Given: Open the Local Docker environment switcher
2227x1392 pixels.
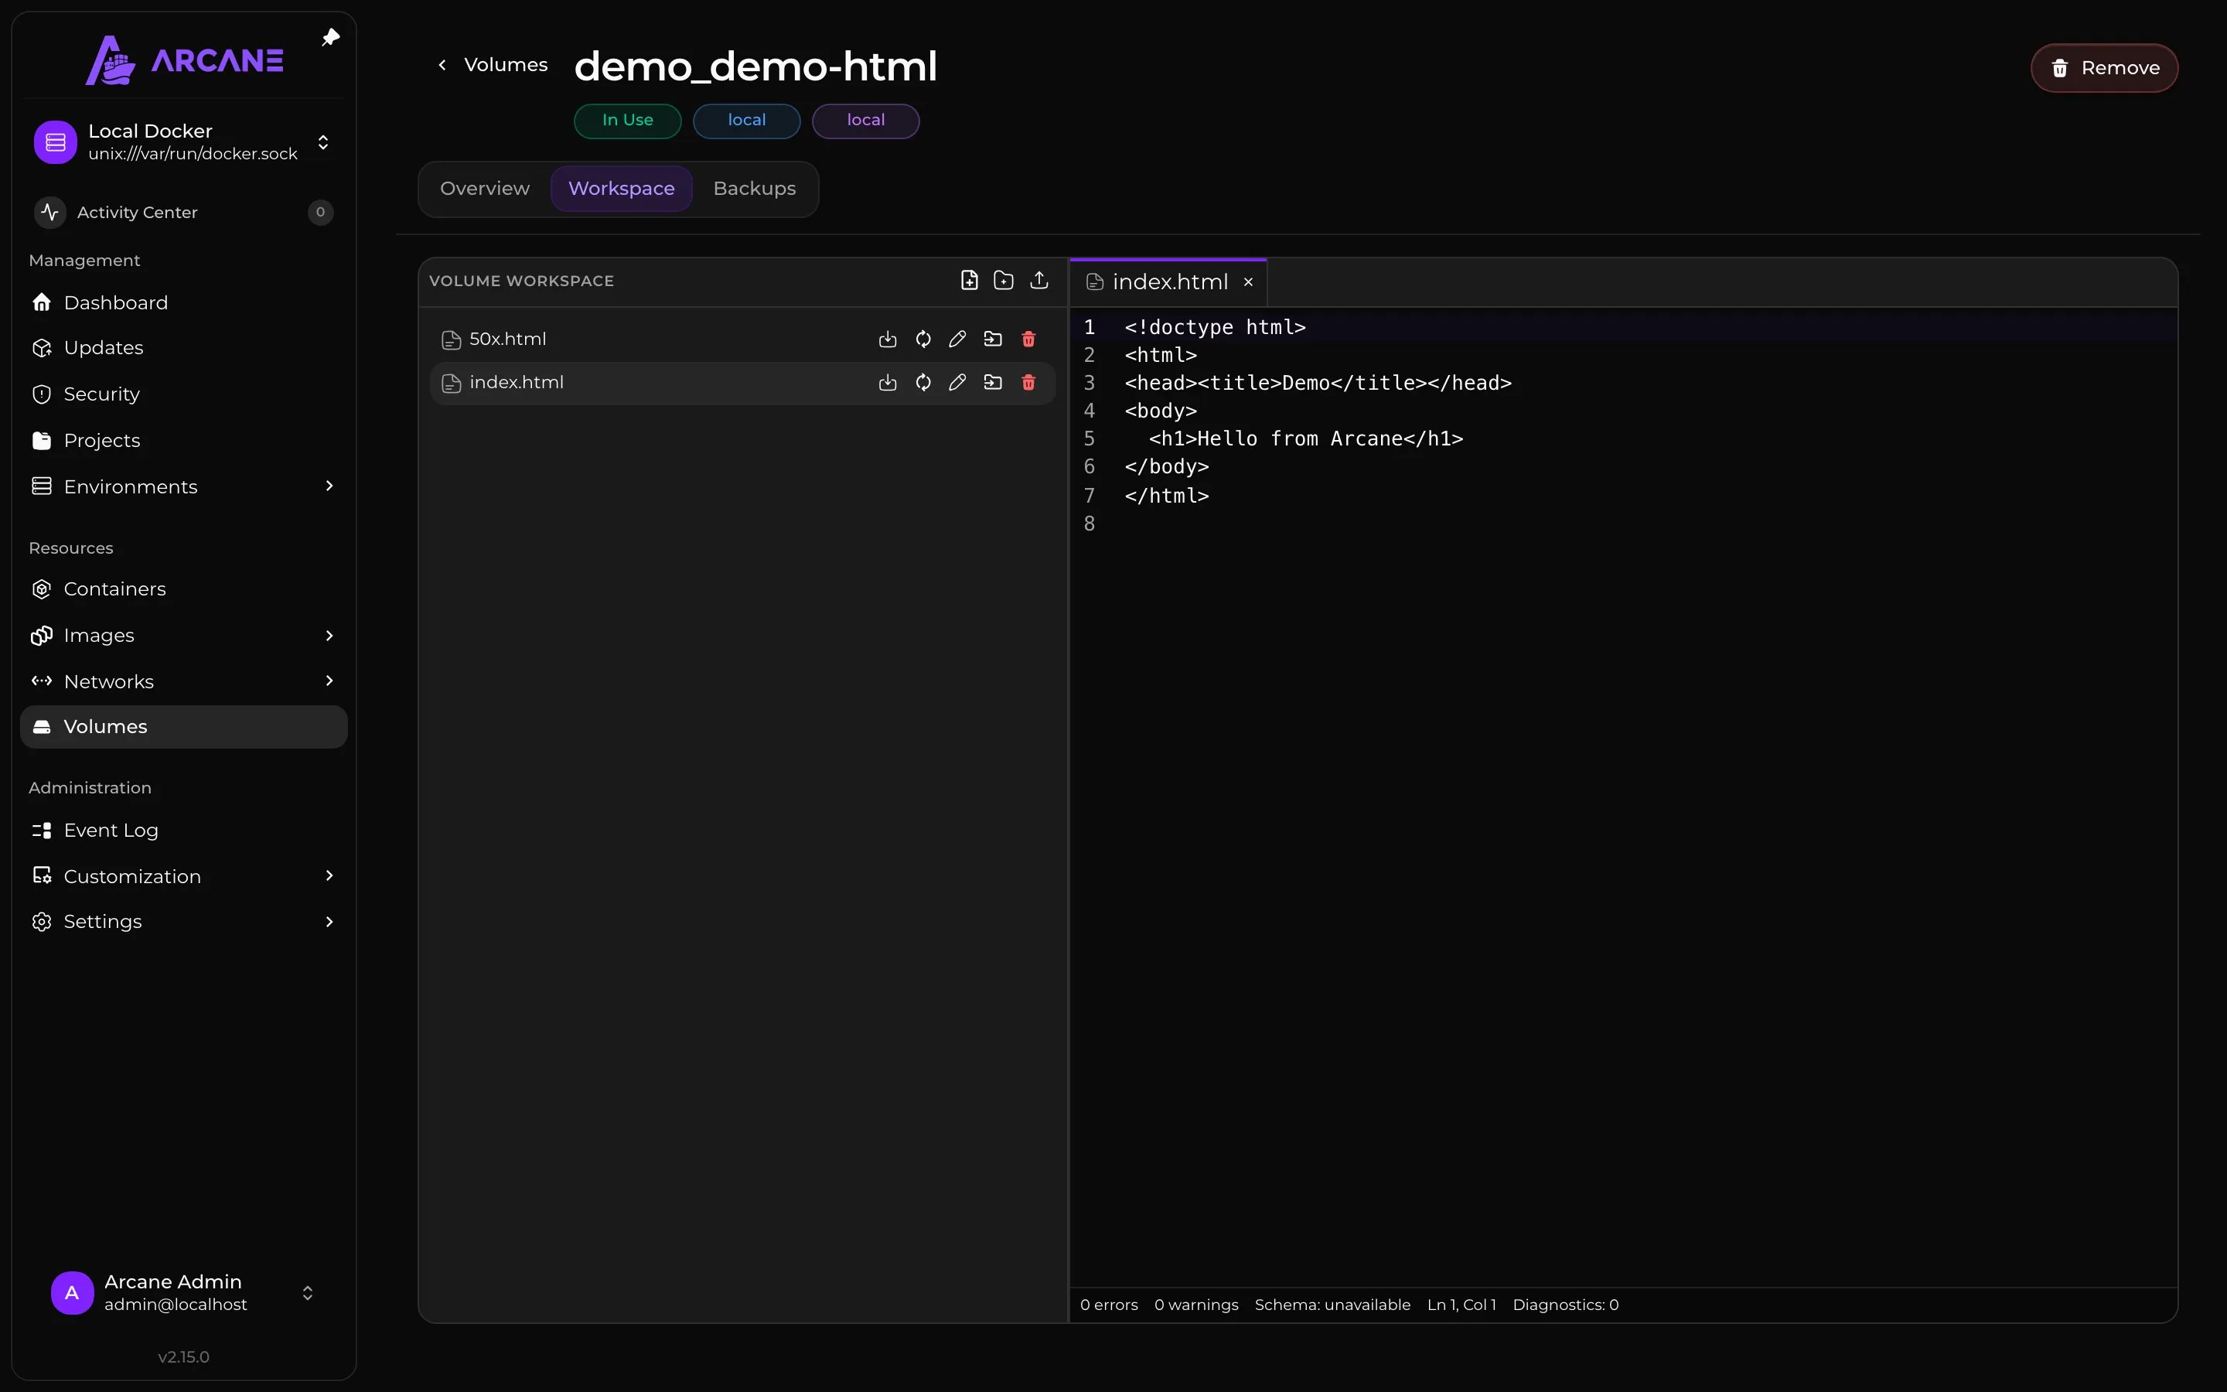Looking at the screenshot, I should pyautogui.click(x=183, y=142).
